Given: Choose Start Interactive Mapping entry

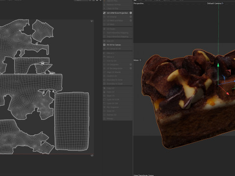Looking at the screenshot, I should pyautogui.click(x=117, y=33).
